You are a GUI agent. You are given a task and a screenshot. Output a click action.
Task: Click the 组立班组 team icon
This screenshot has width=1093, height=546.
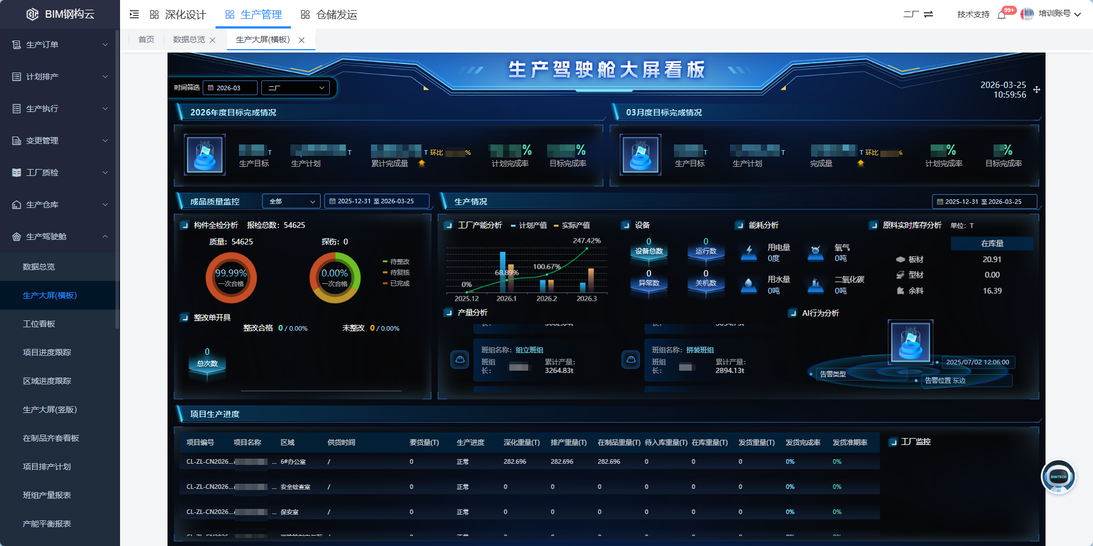click(460, 360)
